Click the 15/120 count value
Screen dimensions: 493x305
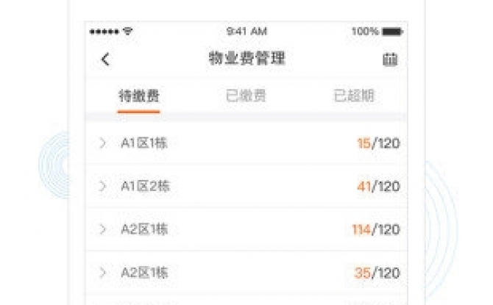[378, 143]
